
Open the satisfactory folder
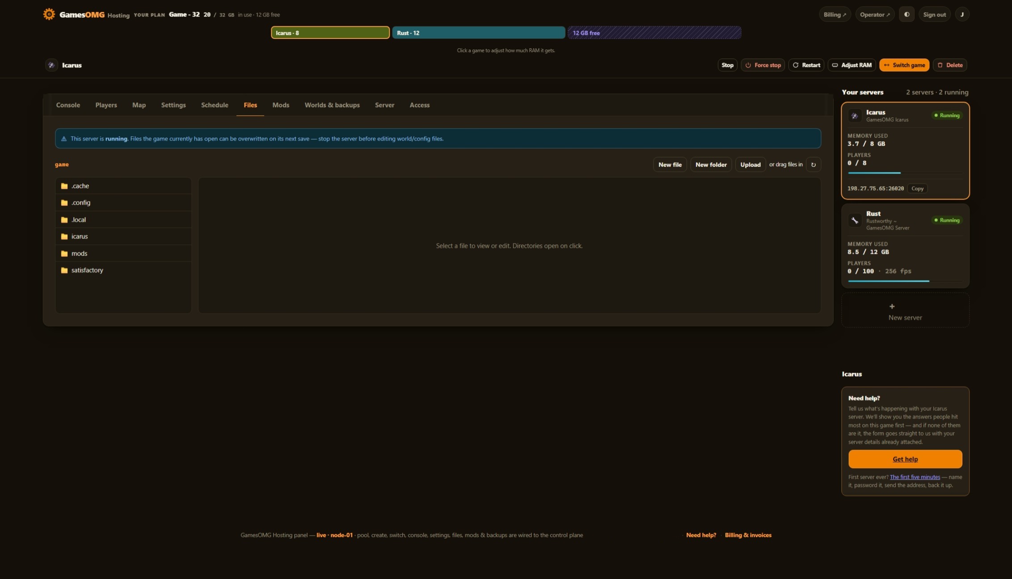pos(123,270)
